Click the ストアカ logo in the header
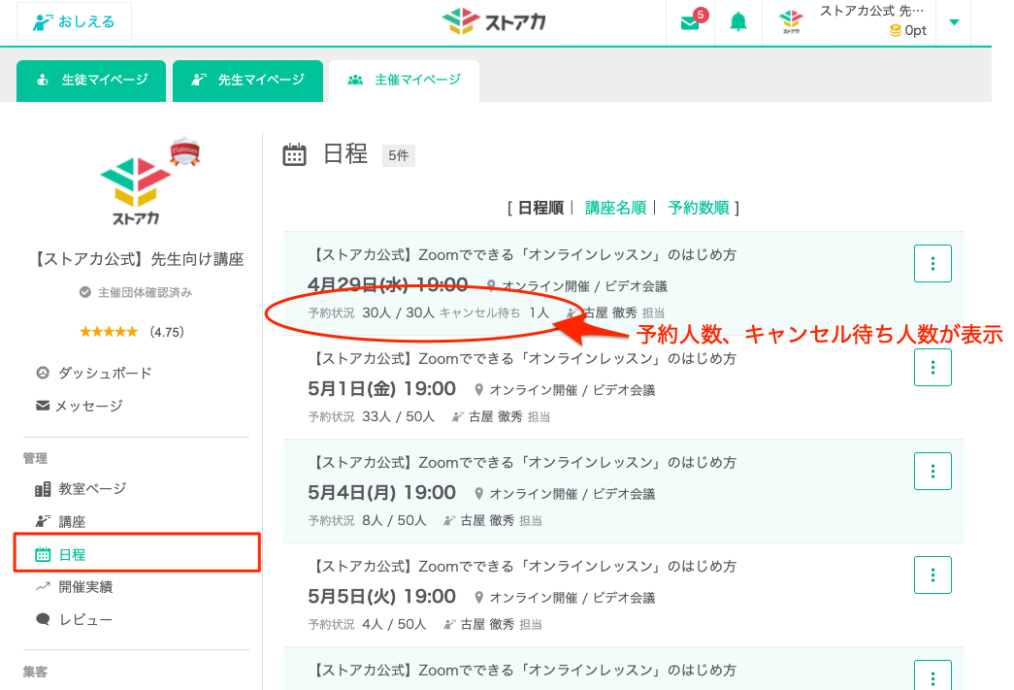The width and height of the screenshot is (1014, 690). (494, 21)
